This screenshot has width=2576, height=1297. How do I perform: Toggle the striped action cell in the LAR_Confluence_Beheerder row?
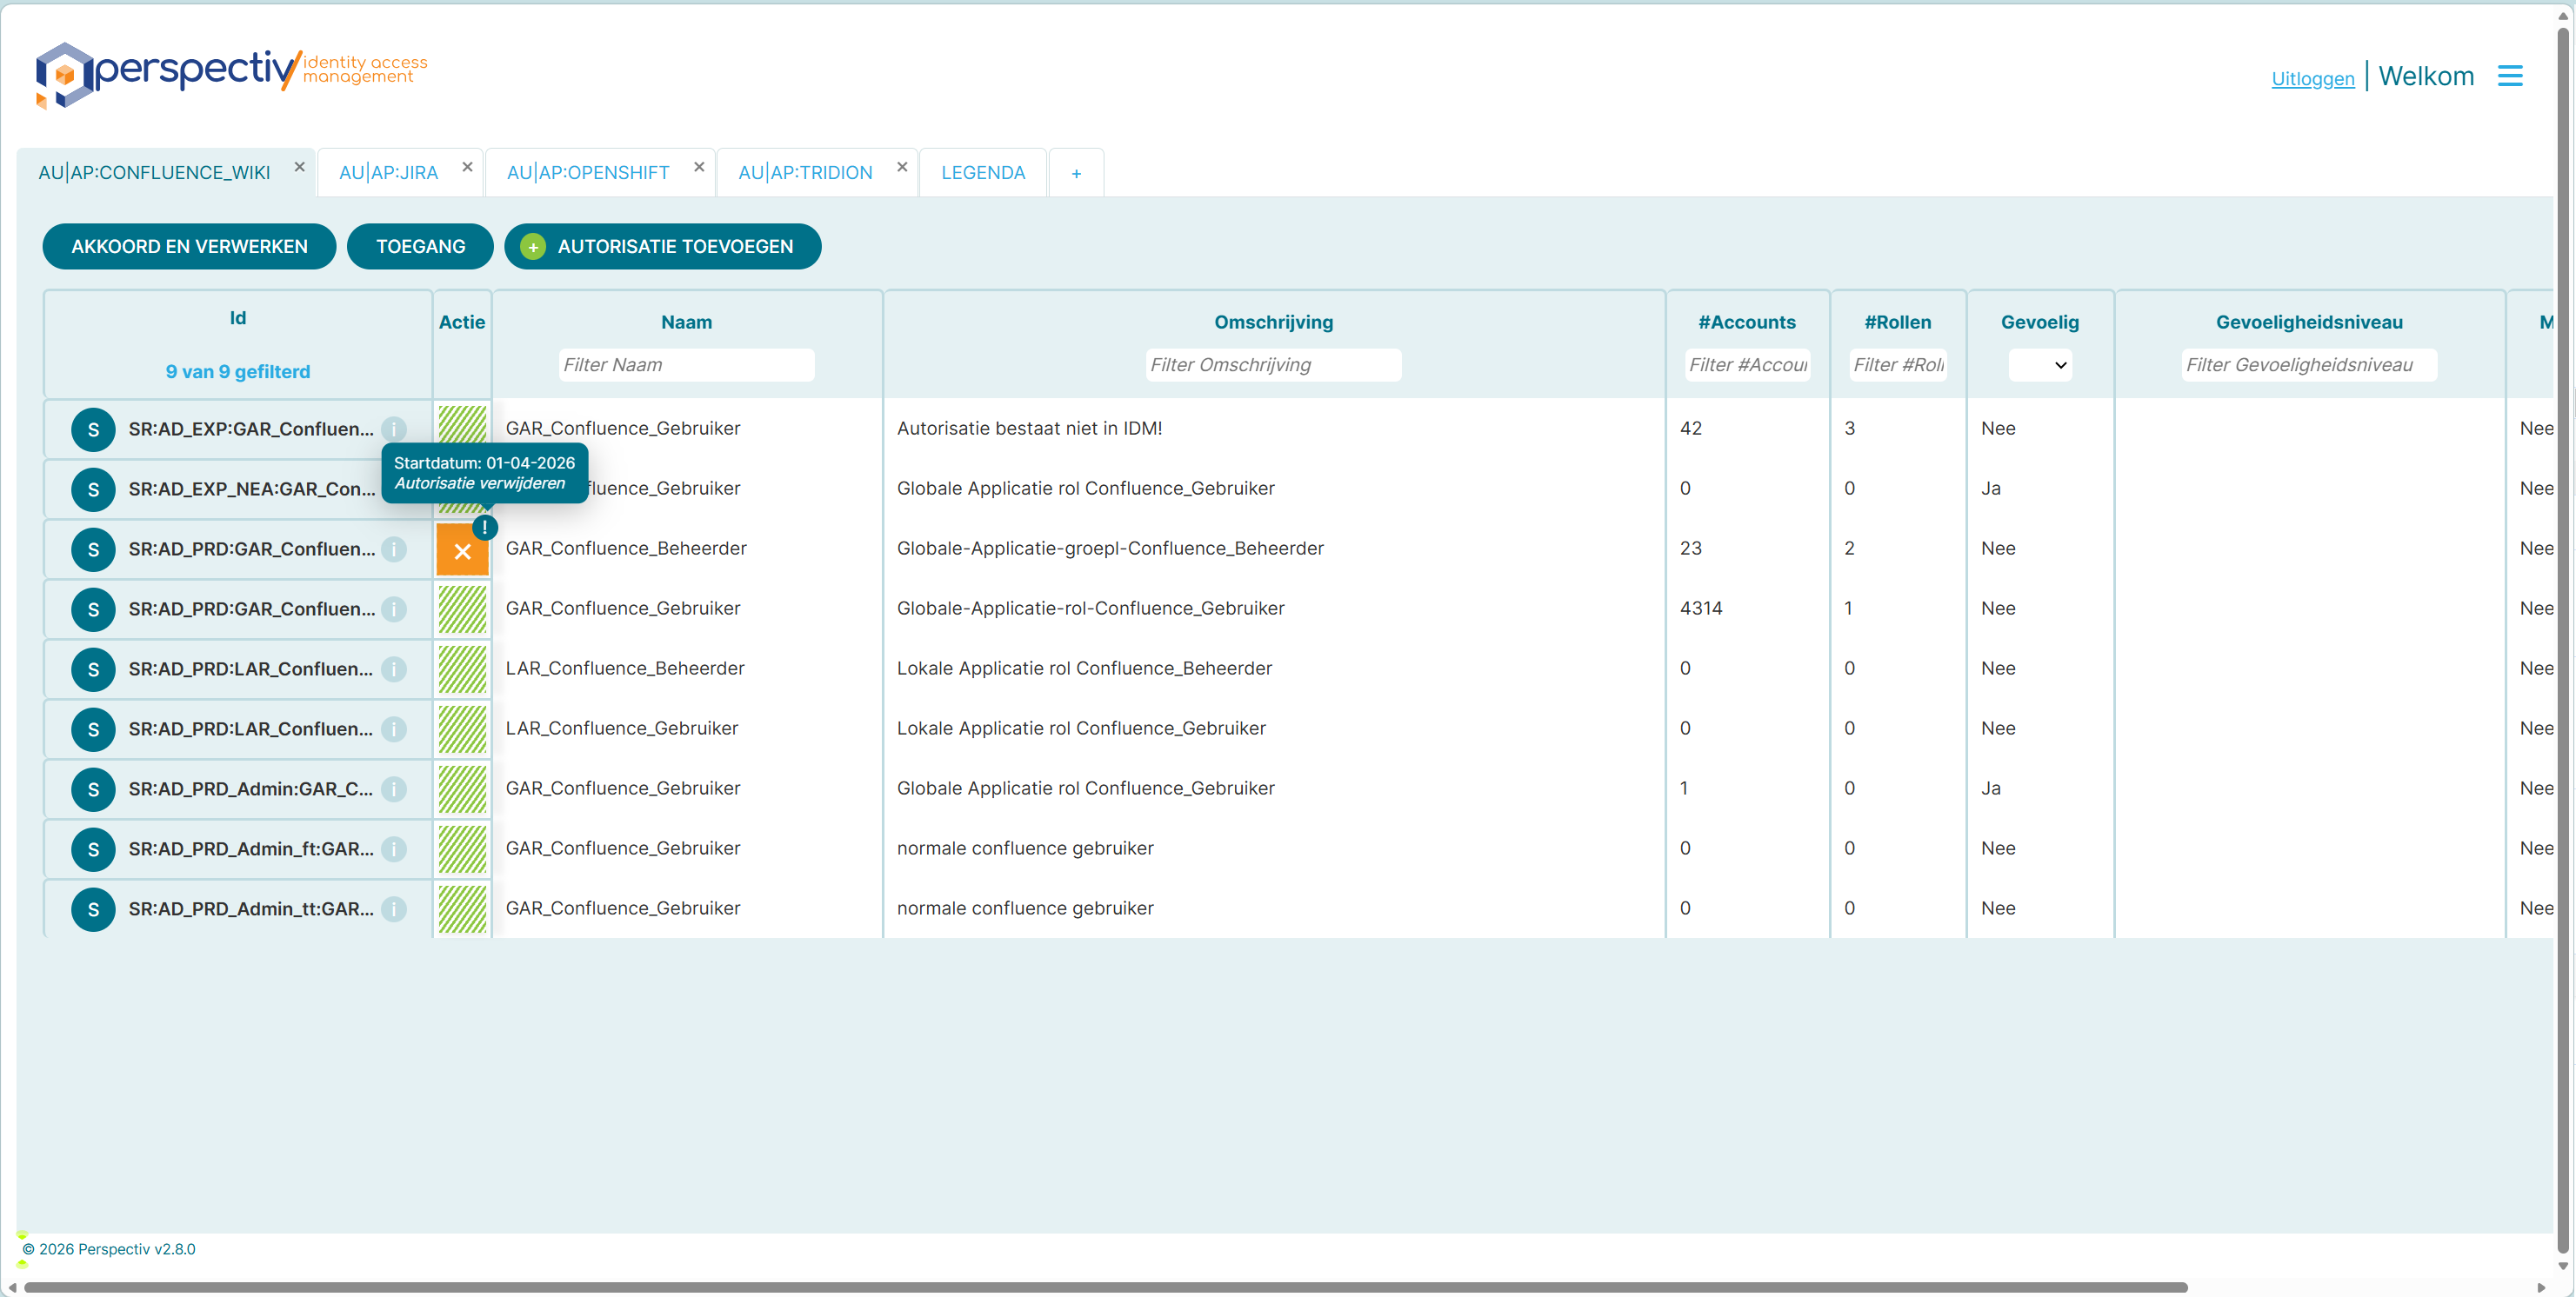pyautogui.click(x=462, y=669)
